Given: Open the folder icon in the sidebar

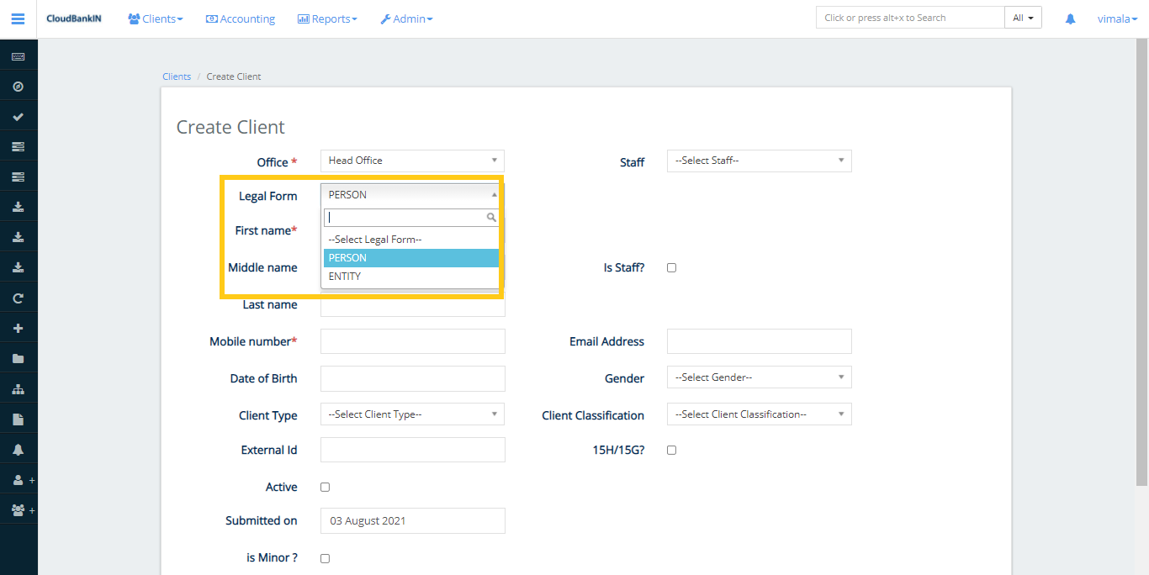Looking at the screenshot, I should point(19,358).
